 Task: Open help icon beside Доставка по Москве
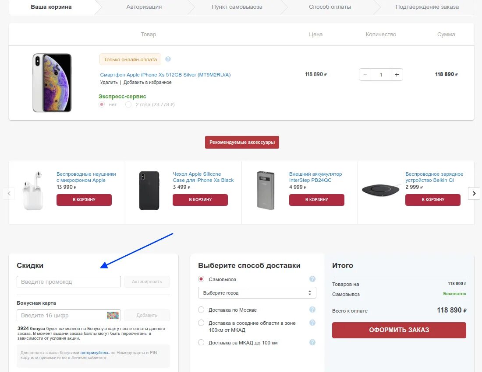click(312, 309)
